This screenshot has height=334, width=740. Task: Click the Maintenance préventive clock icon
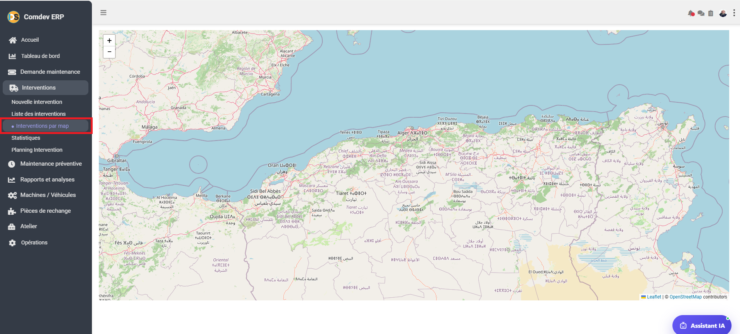coord(12,164)
